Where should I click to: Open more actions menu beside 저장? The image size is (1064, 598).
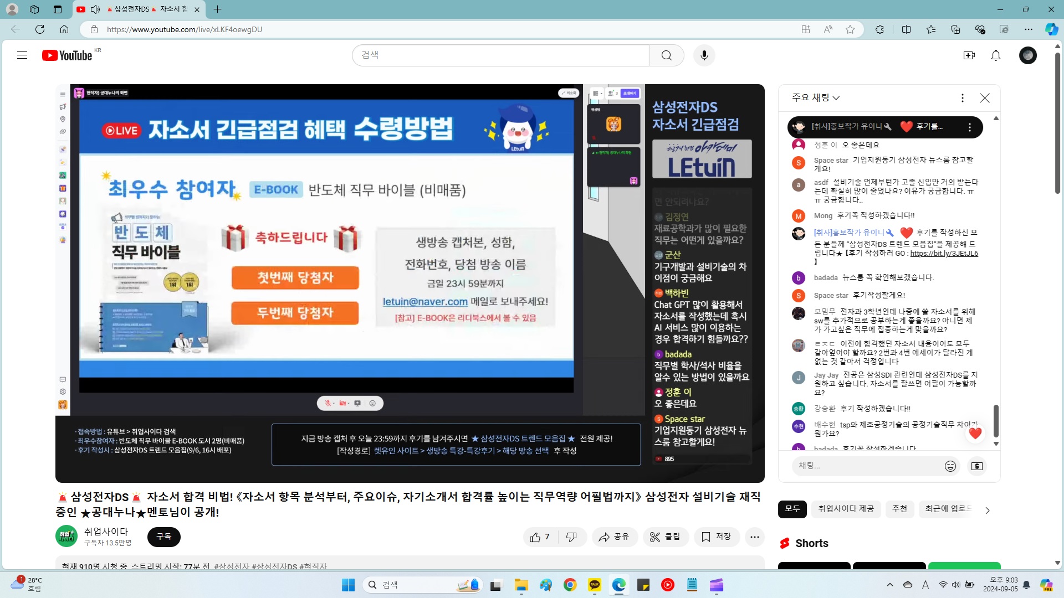pos(754,537)
